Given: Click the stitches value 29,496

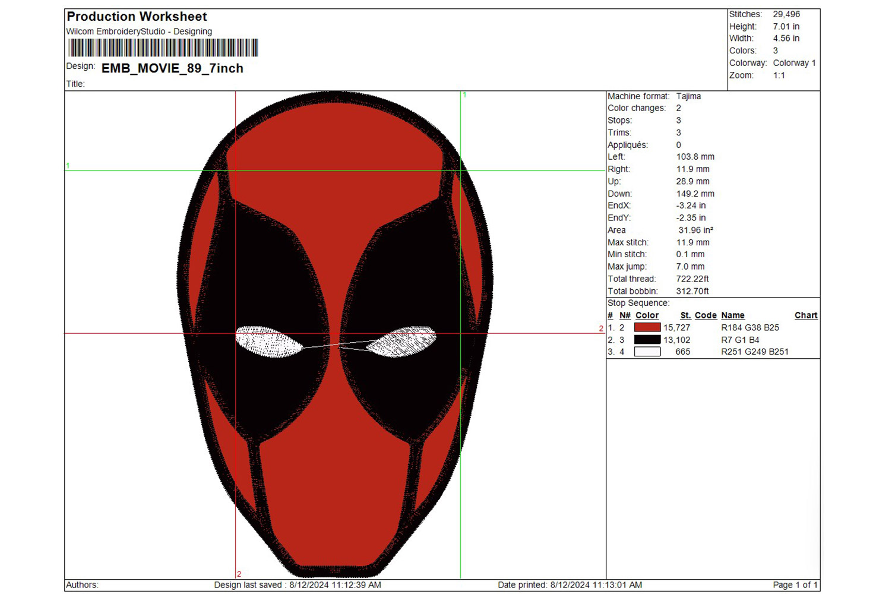Looking at the screenshot, I should pyautogui.click(x=786, y=14).
